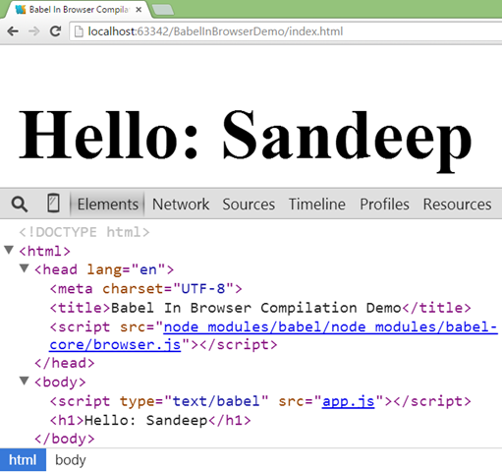This screenshot has height=472, width=502.
Task: Close the Babel In Browser Compilation tab
Action: coord(139,10)
